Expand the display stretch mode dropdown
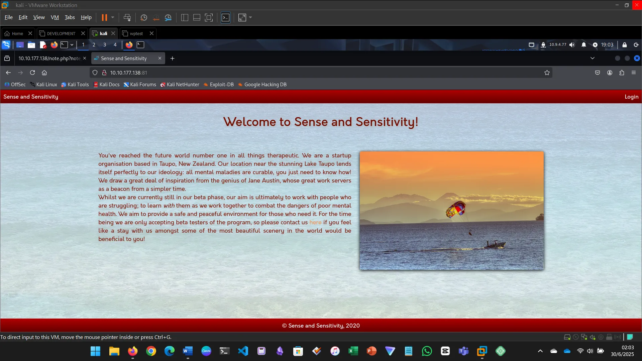The image size is (642, 361). (x=250, y=17)
